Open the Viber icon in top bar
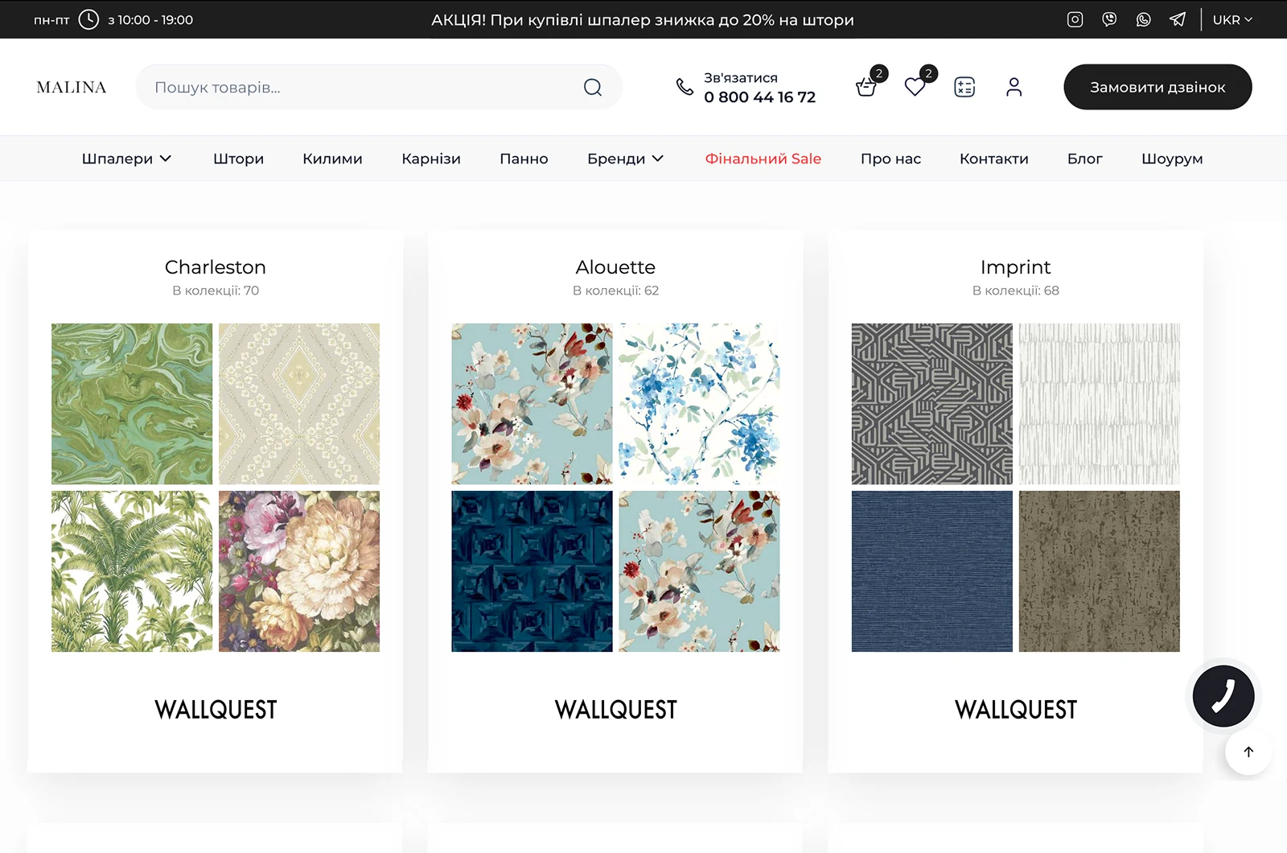The image size is (1287, 853). tap(1109, 19)
